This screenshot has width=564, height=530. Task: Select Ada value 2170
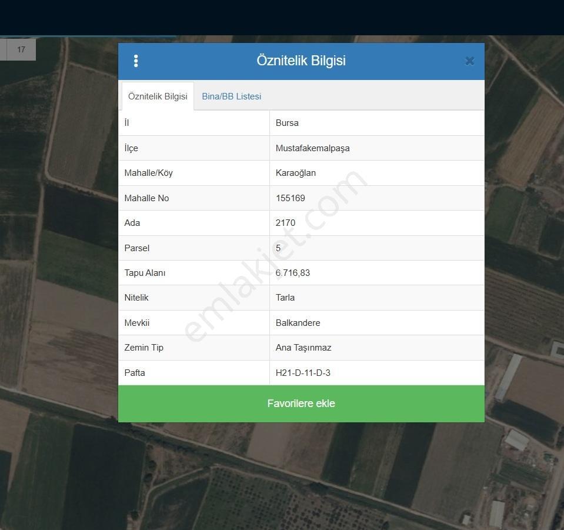[285, 223]
